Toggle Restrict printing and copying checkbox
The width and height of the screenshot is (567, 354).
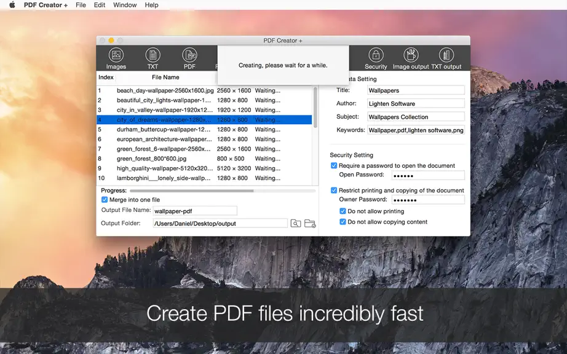click(334, 191)
